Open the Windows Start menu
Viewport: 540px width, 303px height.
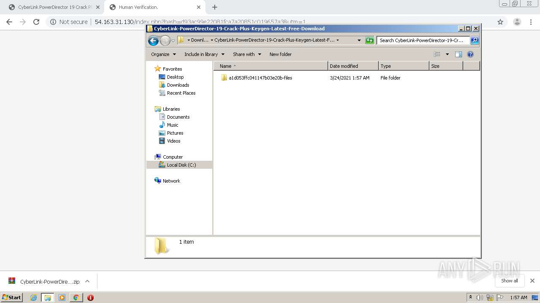(12, 298)
